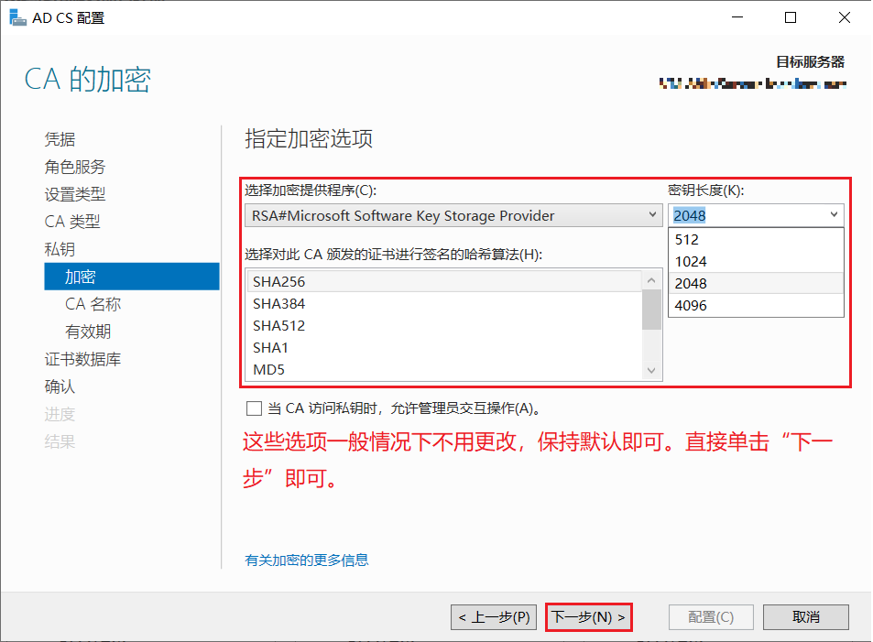Go to the 凭据 step in sidebar
Viewport: 873px width, 642px height.
pyautogui.click(x=59, y=138)
